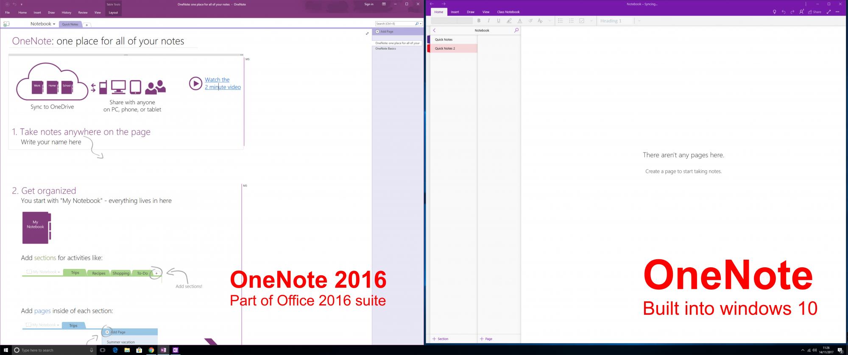This screenshot has width=848, height=355.
Task: Toggle the to-do checkbox tag button
Action: 582,21
